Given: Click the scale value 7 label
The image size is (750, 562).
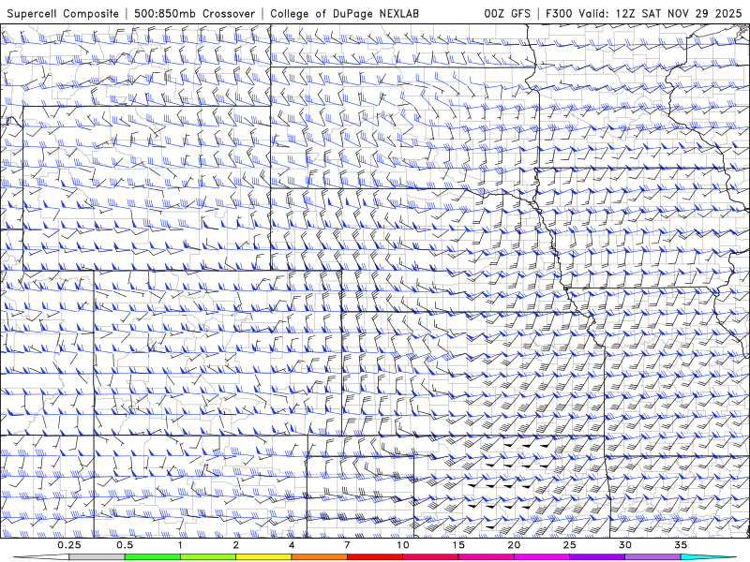Looking at the screenshot, I should click(347, 545).
